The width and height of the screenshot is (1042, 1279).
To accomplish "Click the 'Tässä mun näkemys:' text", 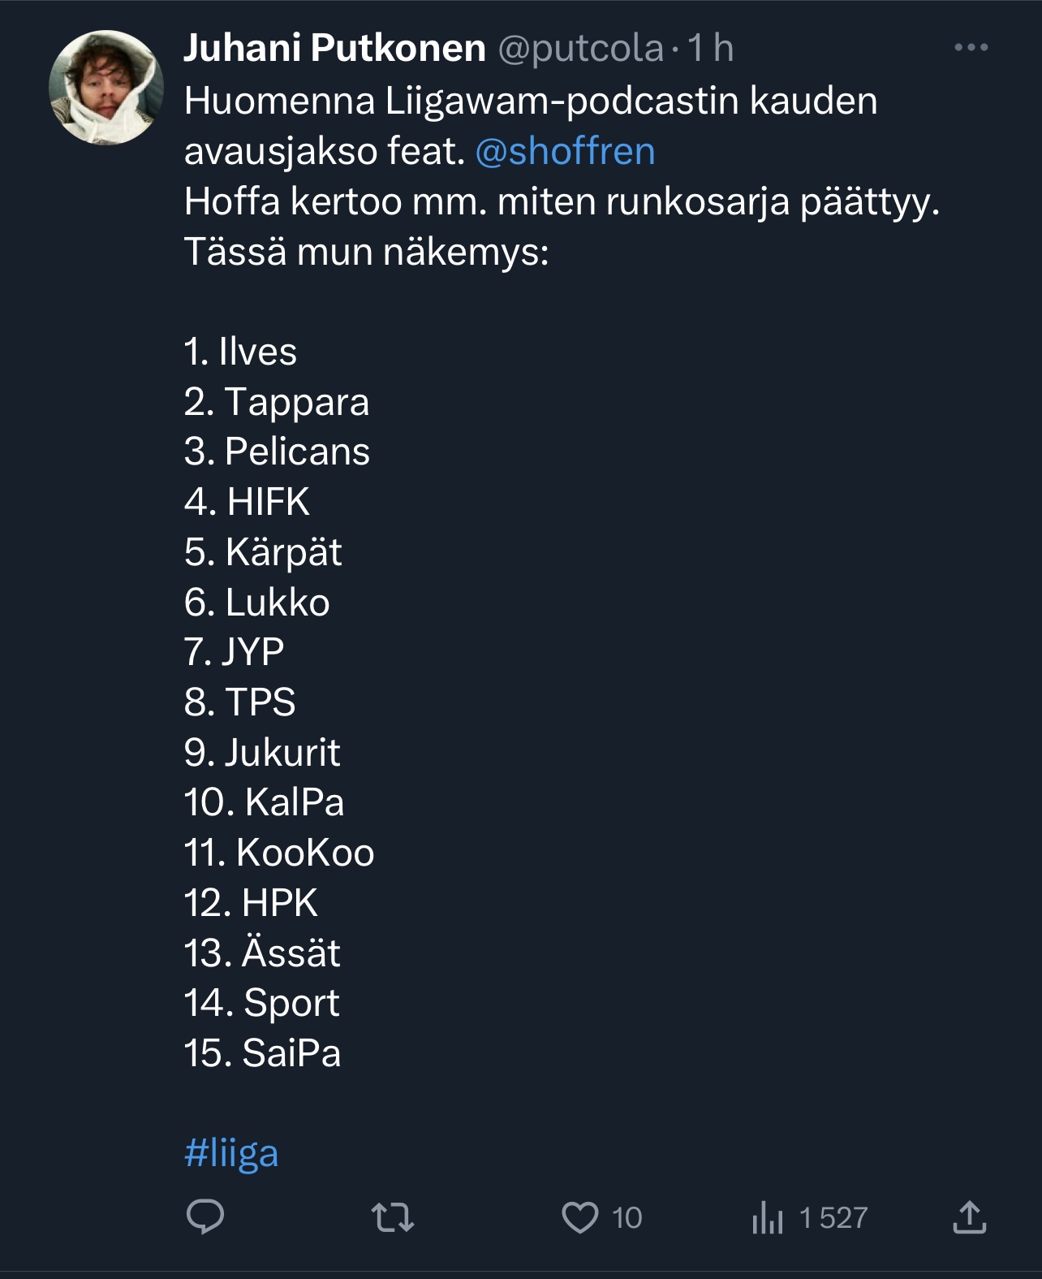I will point(367,252).
